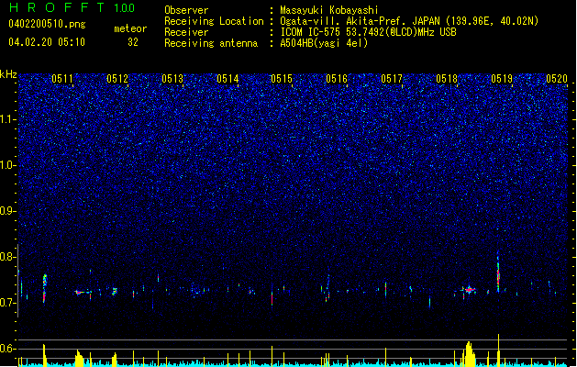Viewport: 577px width, 367px height.
Task: Click the 1.1 kHz axis label
Action: click(8, 119)
